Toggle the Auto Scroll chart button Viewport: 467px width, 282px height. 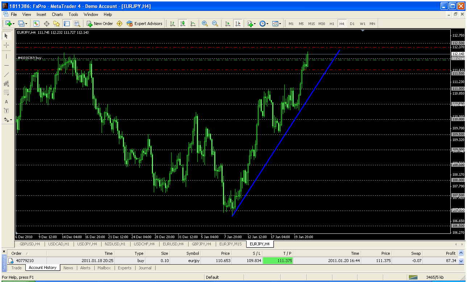(x=228, y=24)
